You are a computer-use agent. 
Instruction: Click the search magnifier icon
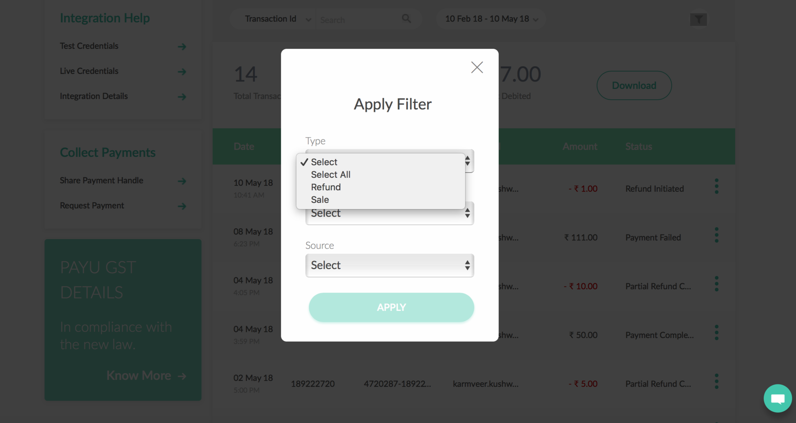[406, 18]
